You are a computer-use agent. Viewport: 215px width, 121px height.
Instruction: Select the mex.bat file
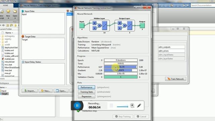[8, 70]
